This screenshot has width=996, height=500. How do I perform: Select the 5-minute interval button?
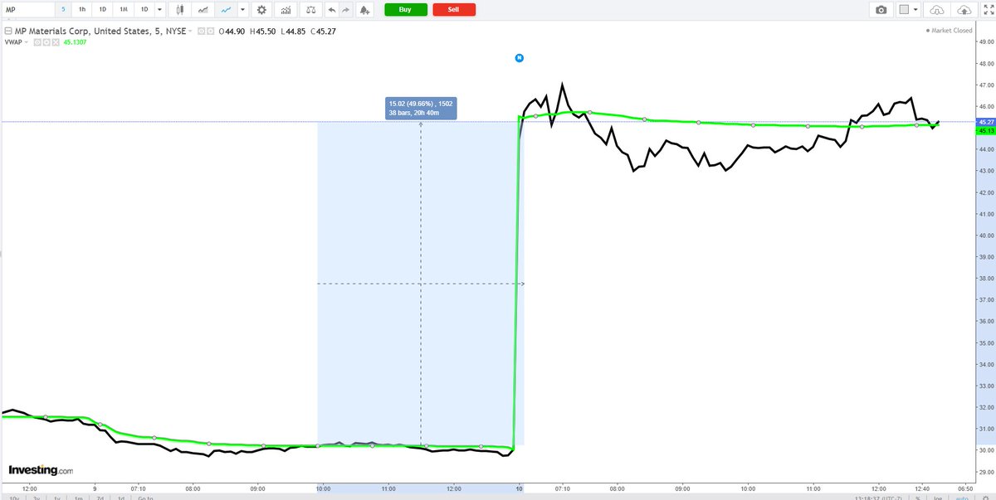62,10
